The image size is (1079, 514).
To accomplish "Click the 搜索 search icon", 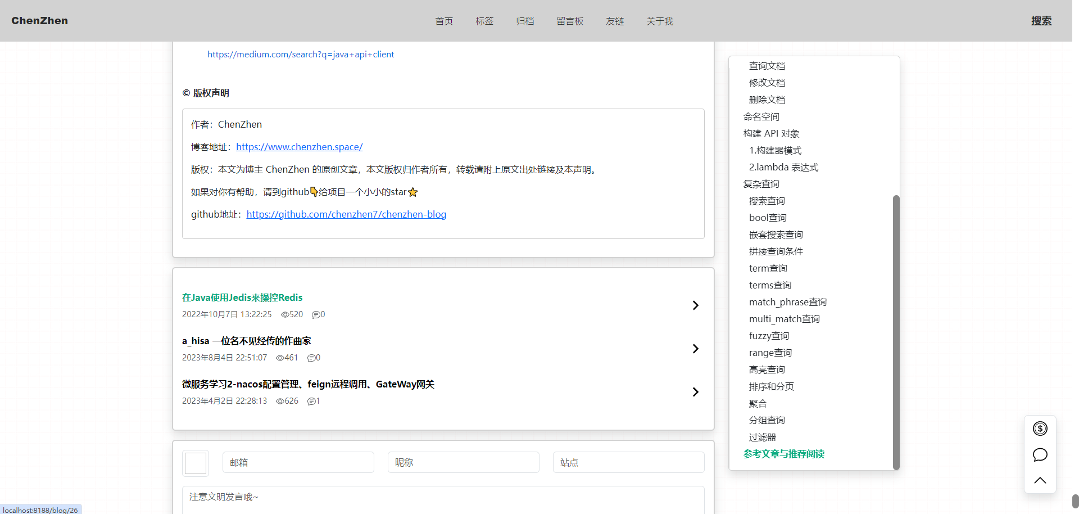I will pyautogui.click(x=1041, y=20).
